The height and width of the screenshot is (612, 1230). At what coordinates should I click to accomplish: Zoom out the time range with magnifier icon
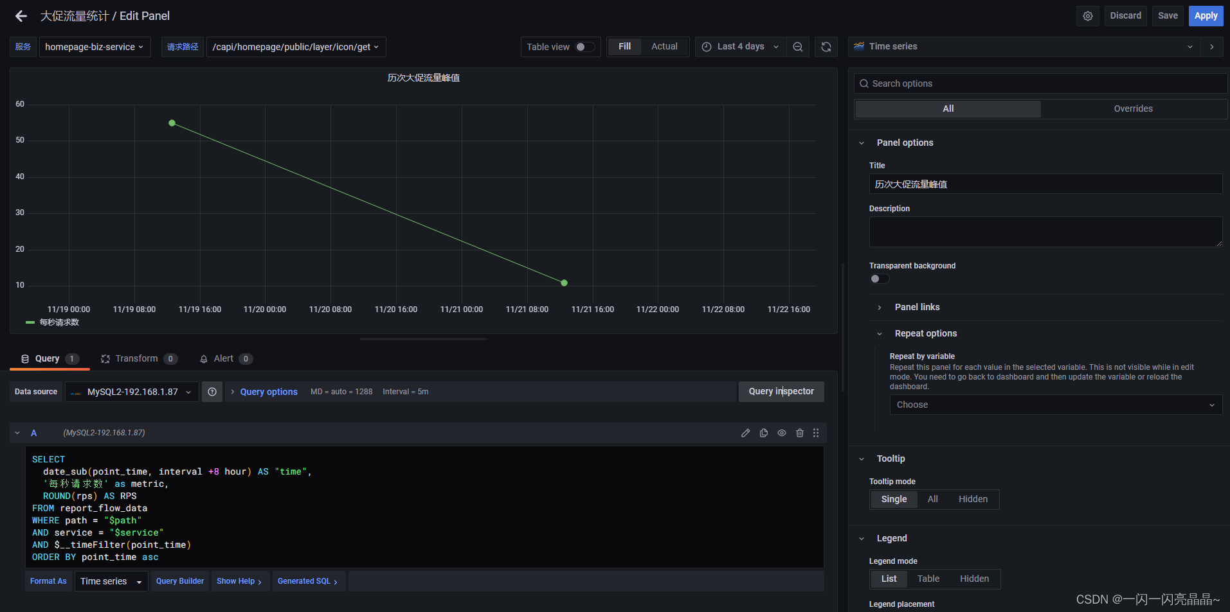798,46
